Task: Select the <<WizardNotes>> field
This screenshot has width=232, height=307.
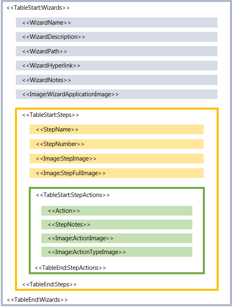Action: (117, 80)
